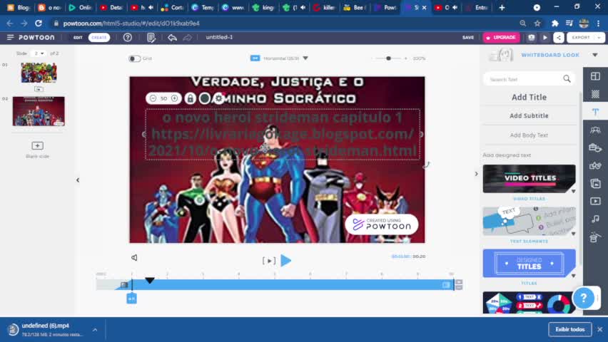The width and height of the screenshot is (608, 342).
Task: Select slide 2 thumbnail
Action: coord(39,111)
